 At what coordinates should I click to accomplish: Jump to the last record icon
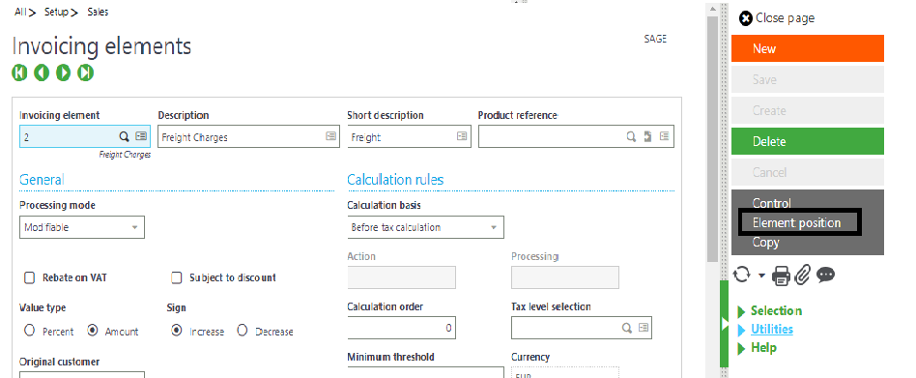tap(86, 73)
